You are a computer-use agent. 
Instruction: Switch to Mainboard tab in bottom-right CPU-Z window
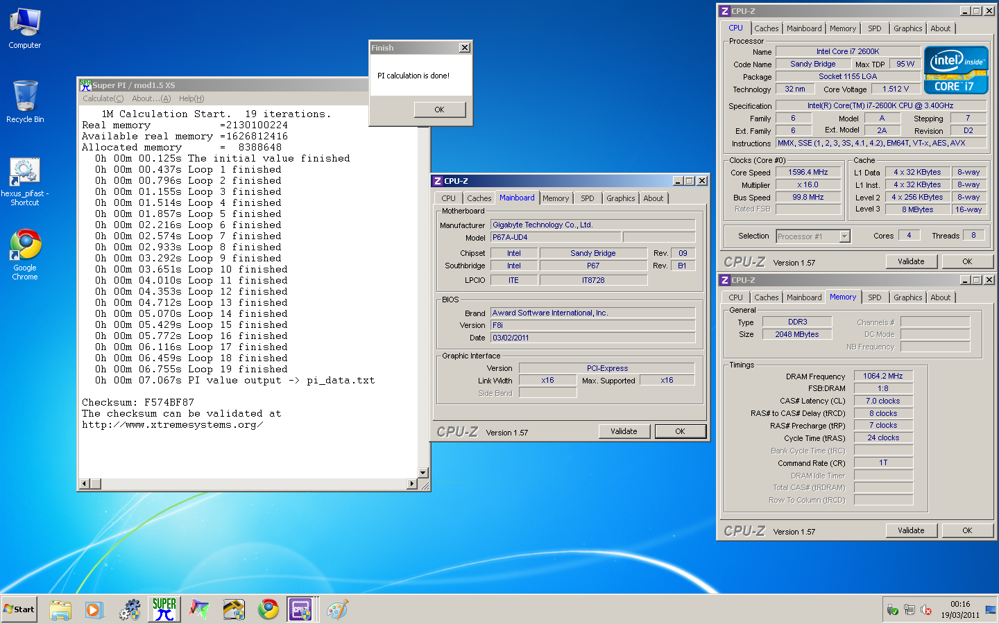coord(804,297)
